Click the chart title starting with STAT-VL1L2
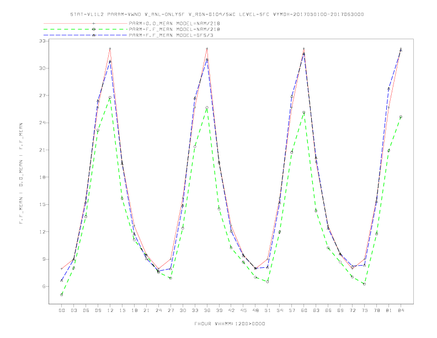Image resolution: width=437 pixels, height=338 pixels. pyautogui.click(x=217, y=14)
